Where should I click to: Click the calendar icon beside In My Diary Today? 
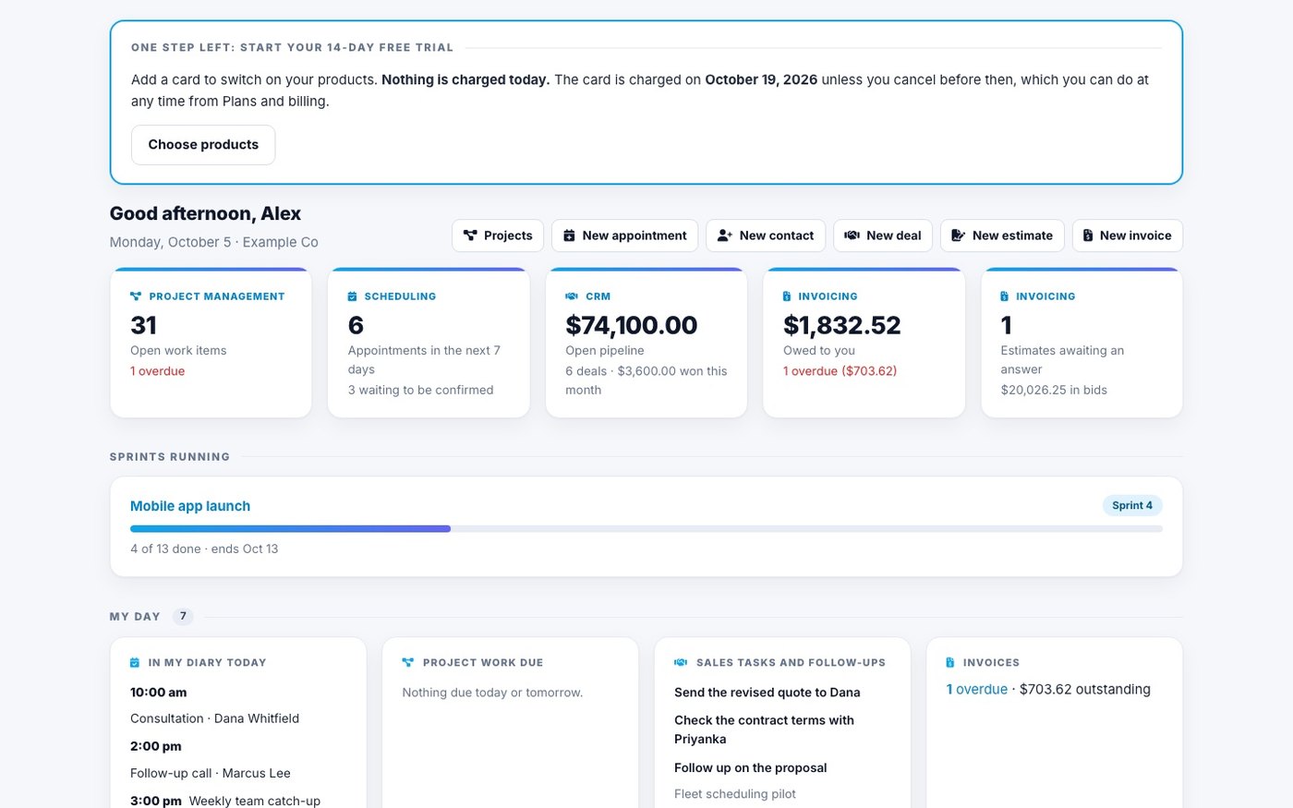135,662
